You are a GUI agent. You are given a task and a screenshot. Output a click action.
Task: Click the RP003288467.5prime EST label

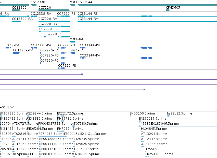[x=56, y=139]
